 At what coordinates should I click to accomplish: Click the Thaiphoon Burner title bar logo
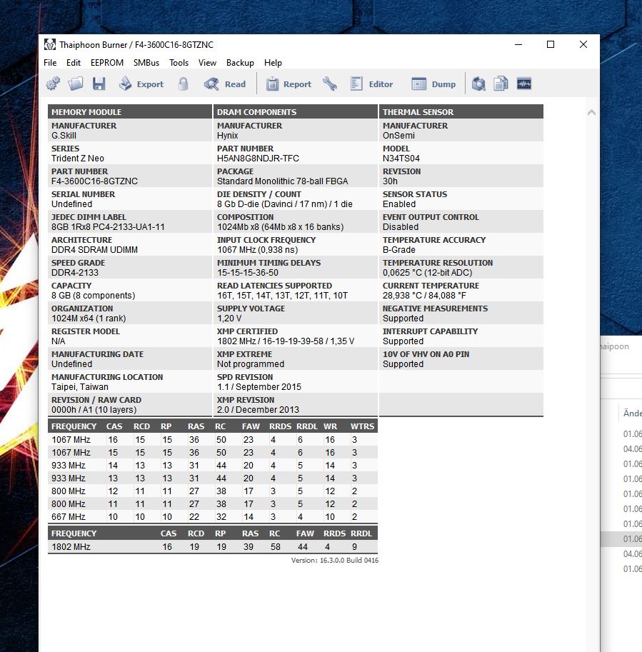50,44
